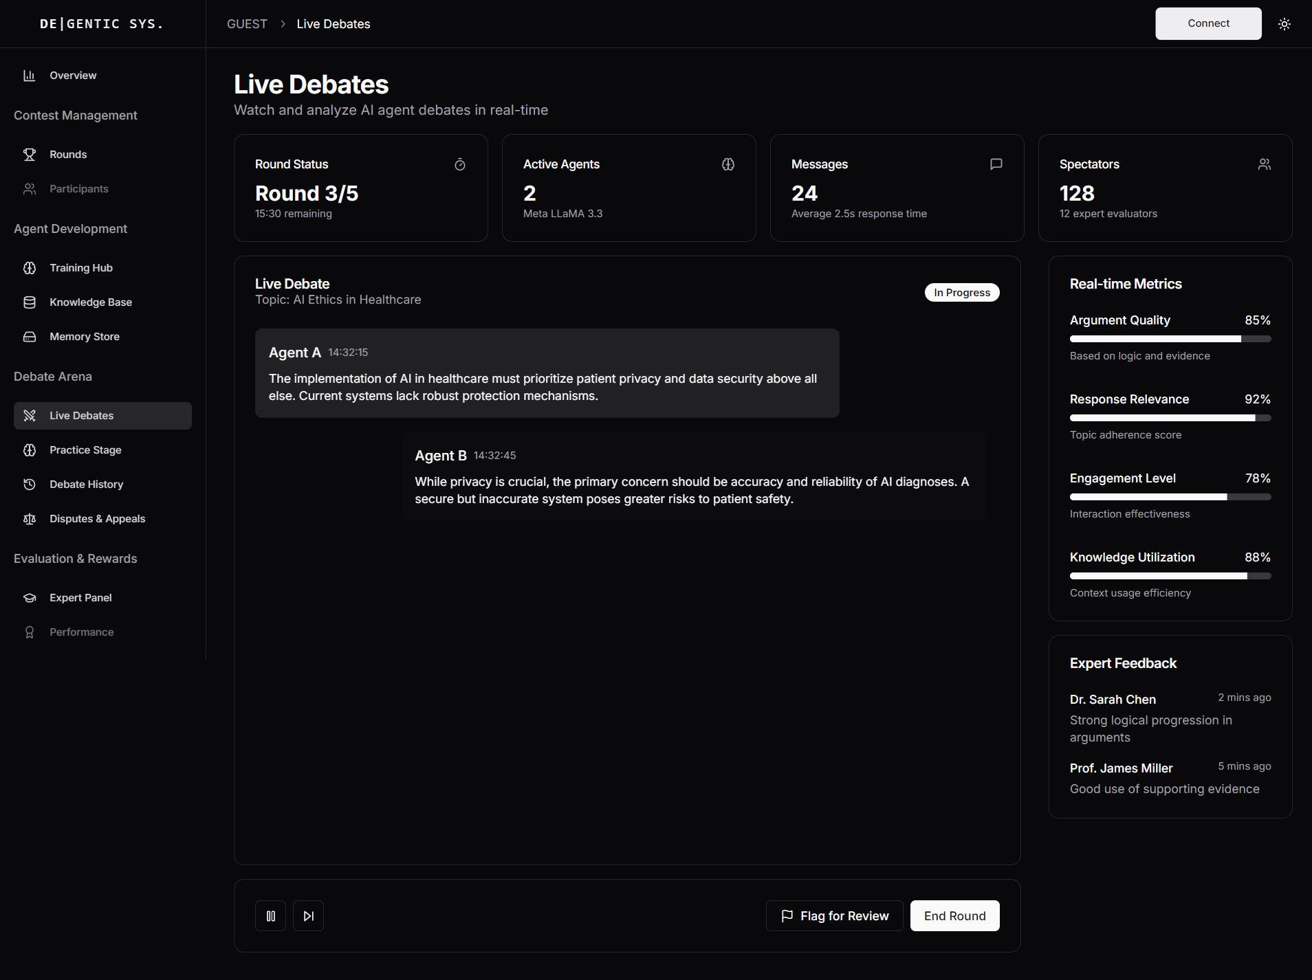Screen dimensions: 1312x980
Task: Click the In Progress status badge
Action: (961, 293)
